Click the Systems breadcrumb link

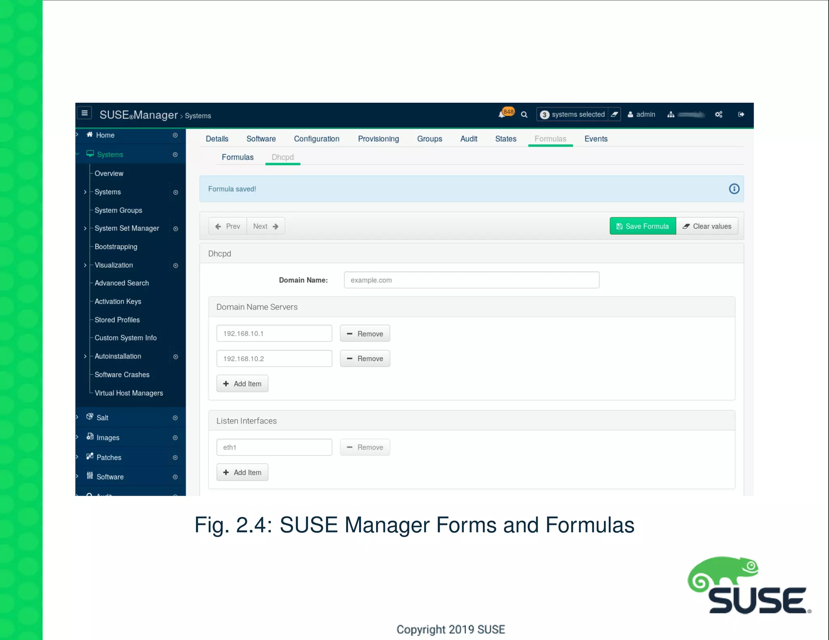click(198, 116)
